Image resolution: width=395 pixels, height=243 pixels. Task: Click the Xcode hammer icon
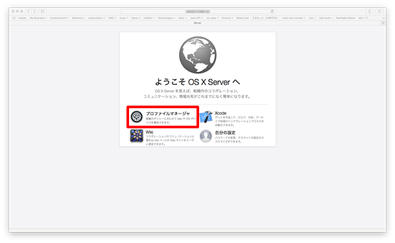[206, 117]
